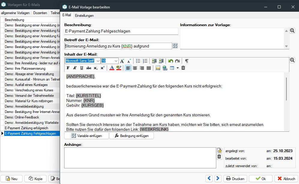Click the trash icon in editor toolbar
Screen dimensions: 299x184
183,68
